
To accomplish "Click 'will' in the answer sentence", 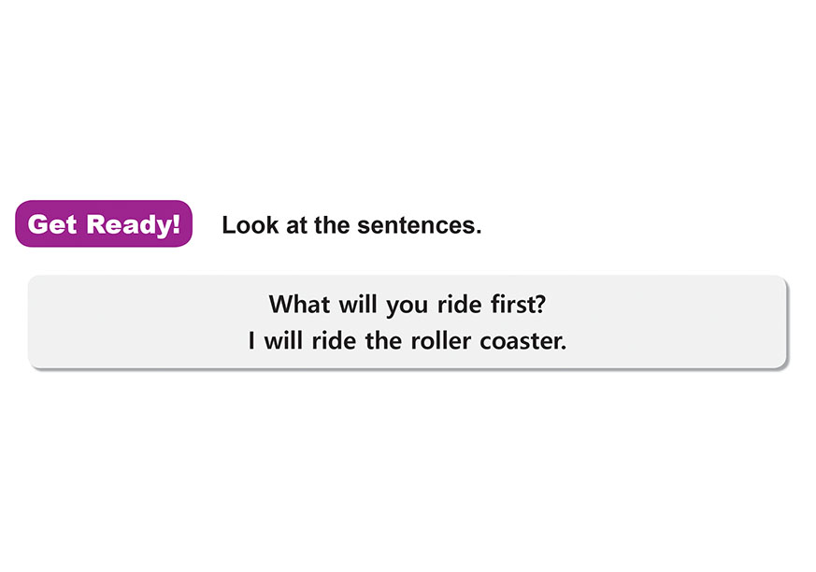I will coord(283,341).
